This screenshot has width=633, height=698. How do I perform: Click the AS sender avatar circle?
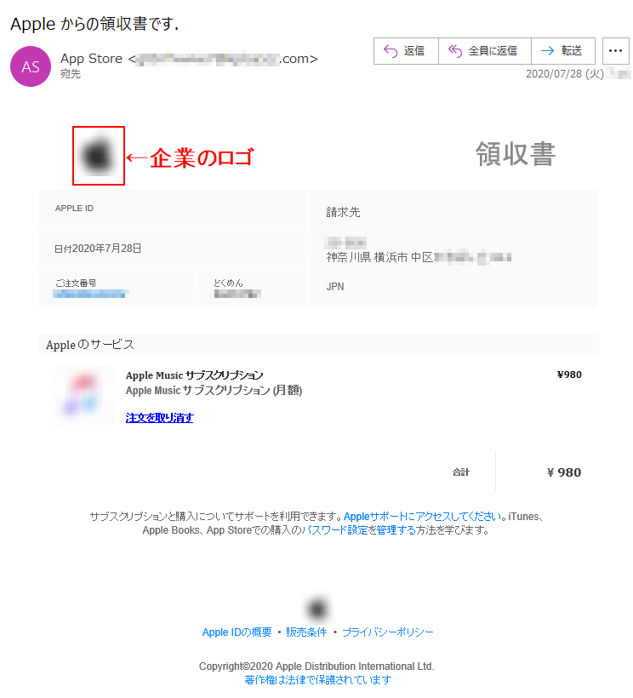click(x=31, y=66)
